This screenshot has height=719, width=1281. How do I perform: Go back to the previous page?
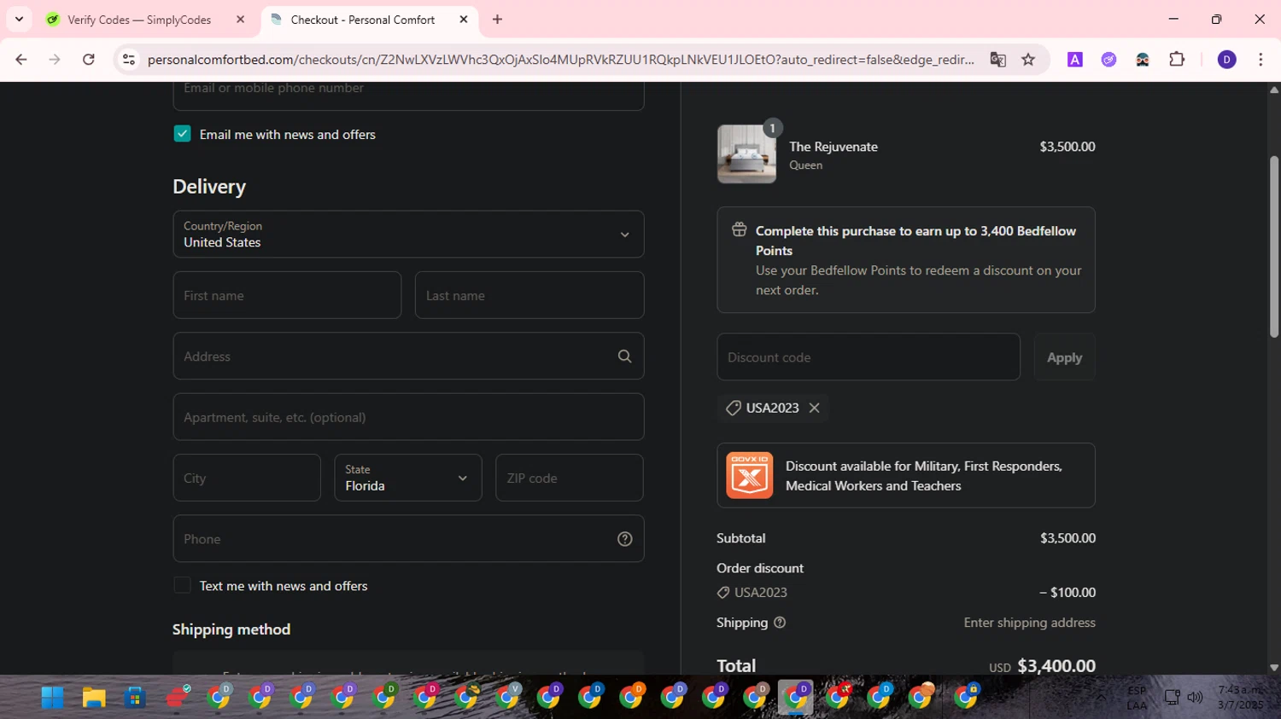click(21, 60)
